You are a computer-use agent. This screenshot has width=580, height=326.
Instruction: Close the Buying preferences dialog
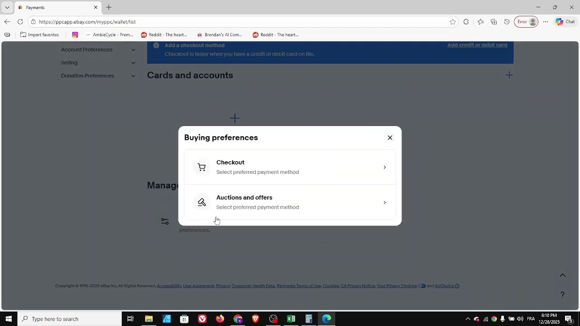(390, 138)
